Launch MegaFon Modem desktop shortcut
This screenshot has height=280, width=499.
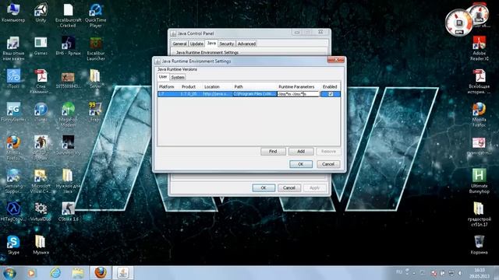tap(68, 114)
